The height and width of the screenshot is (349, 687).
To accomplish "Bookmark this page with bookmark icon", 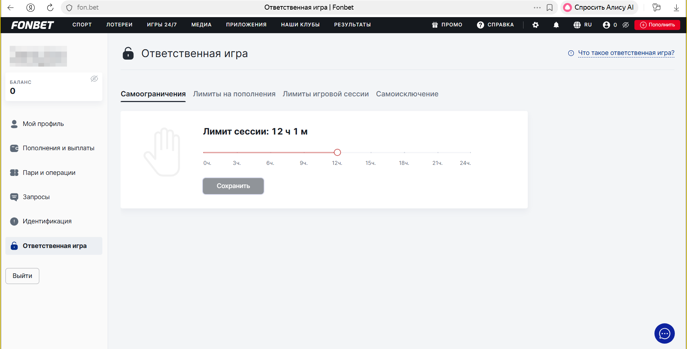I will coord(550,7).
